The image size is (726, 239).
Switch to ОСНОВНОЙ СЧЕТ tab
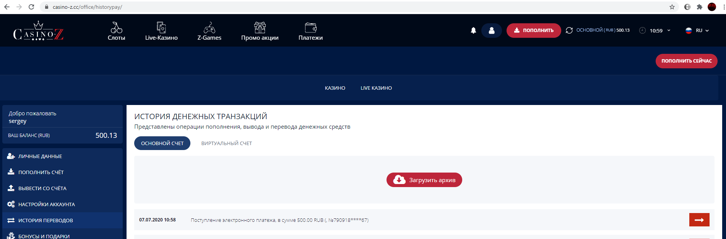click(162, 143)
